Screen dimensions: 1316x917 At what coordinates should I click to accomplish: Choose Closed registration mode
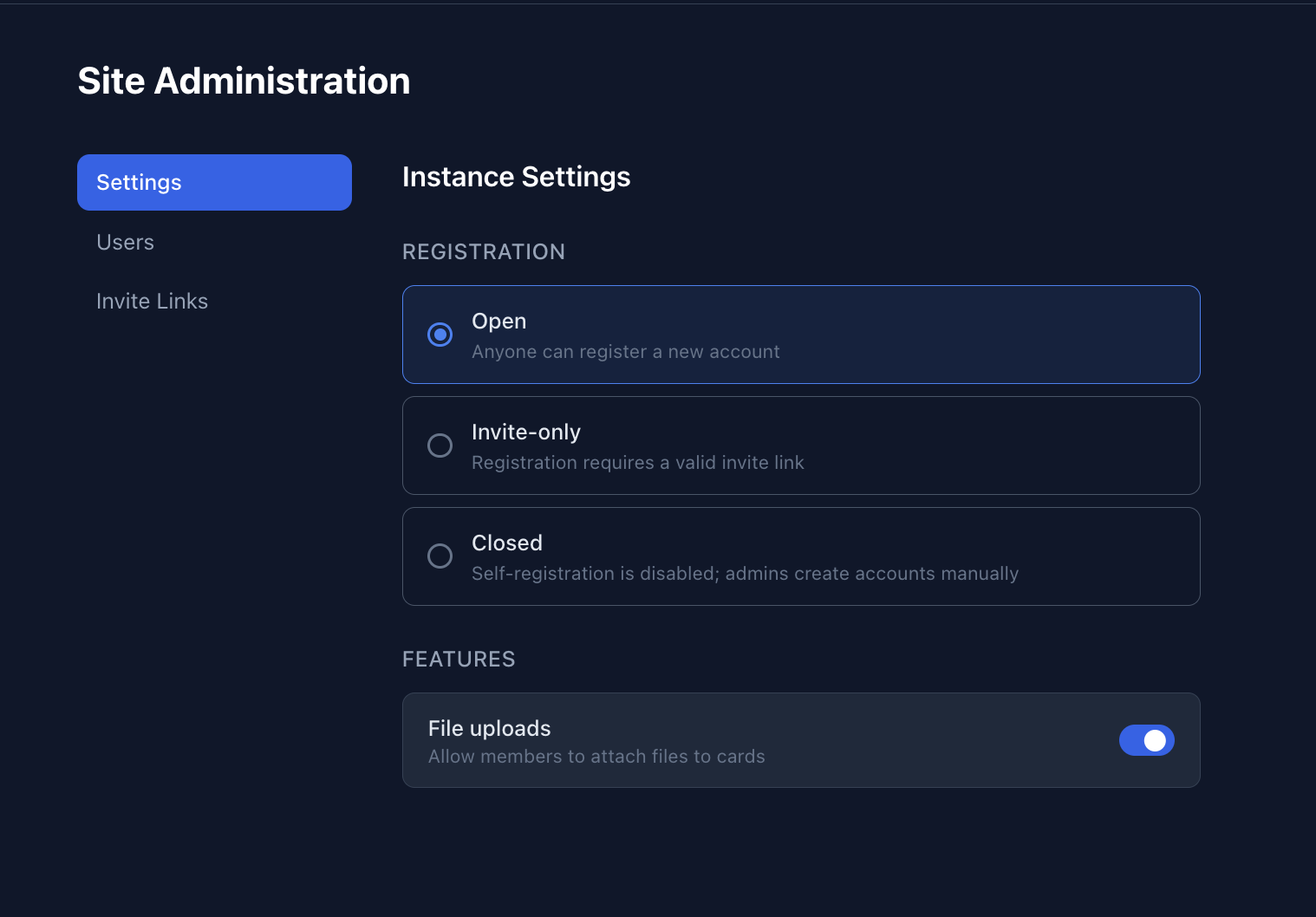[x=440, y=556]
